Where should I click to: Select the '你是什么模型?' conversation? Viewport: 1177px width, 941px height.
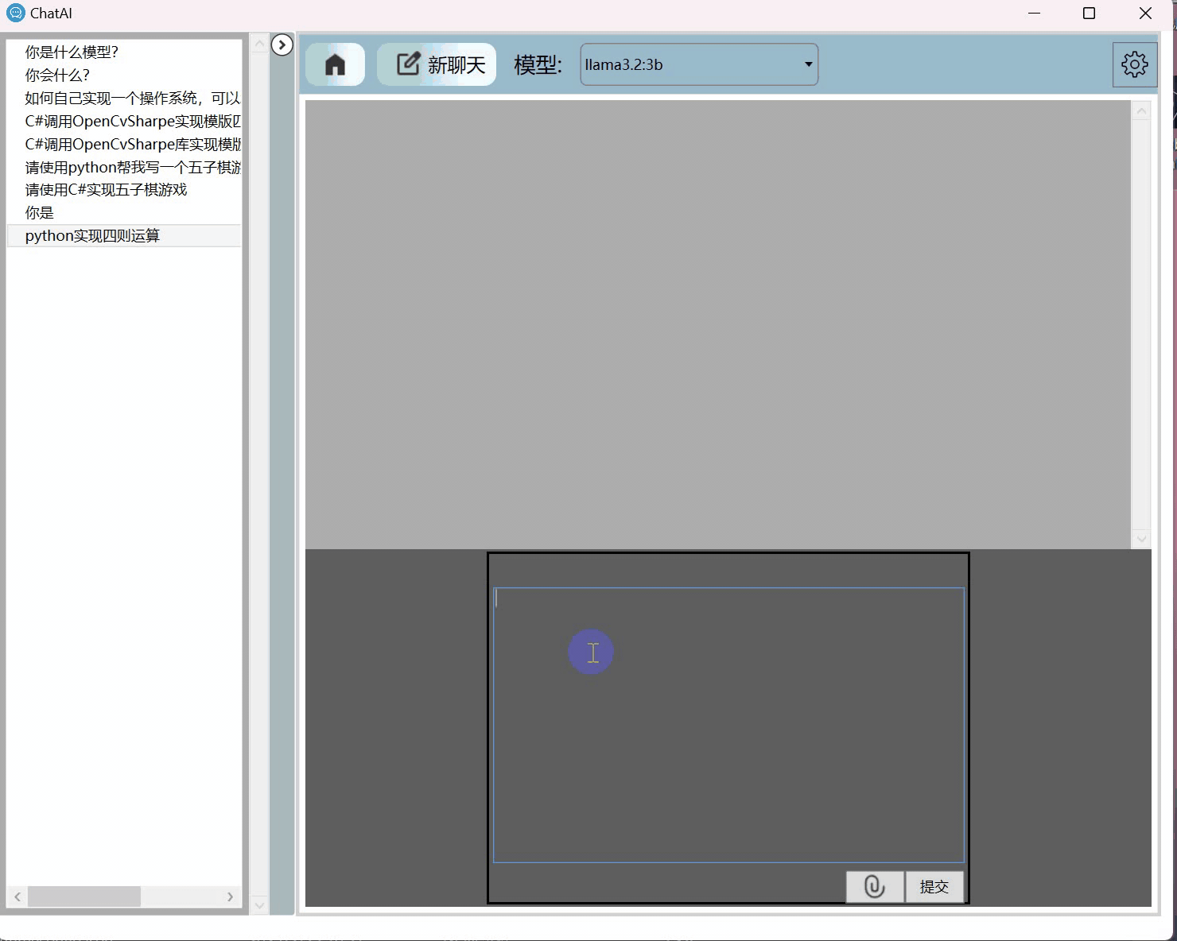(72, 51)
